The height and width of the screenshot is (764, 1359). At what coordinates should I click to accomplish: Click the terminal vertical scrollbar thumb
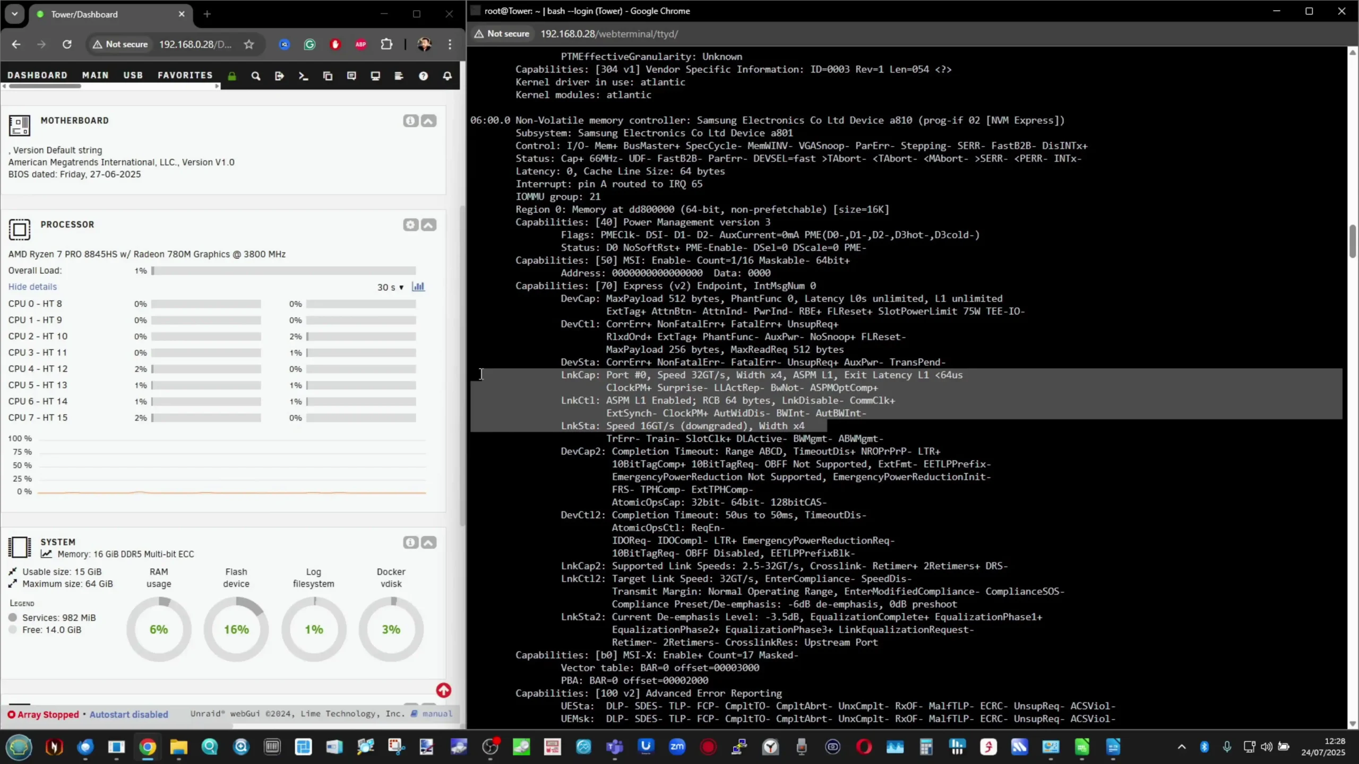point(1353,242)
